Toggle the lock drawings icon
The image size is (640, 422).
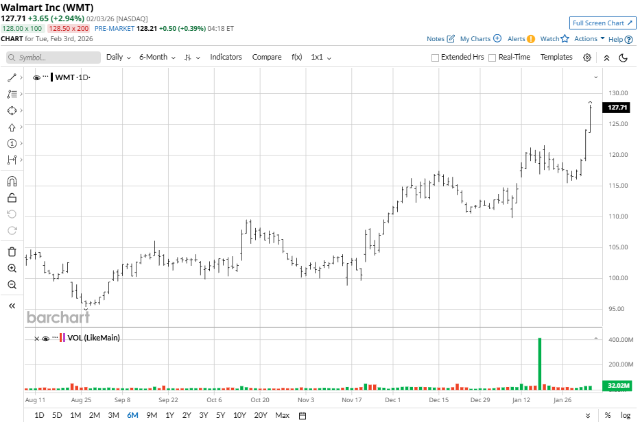pyautogui.click(x=12, y=198)
